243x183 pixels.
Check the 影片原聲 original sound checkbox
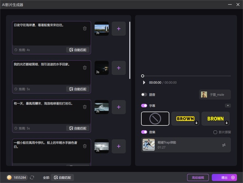(215, 132)
